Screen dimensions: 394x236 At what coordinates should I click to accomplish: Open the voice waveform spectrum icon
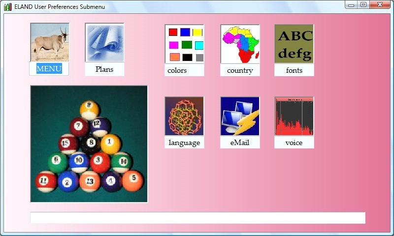coord(294,116)
